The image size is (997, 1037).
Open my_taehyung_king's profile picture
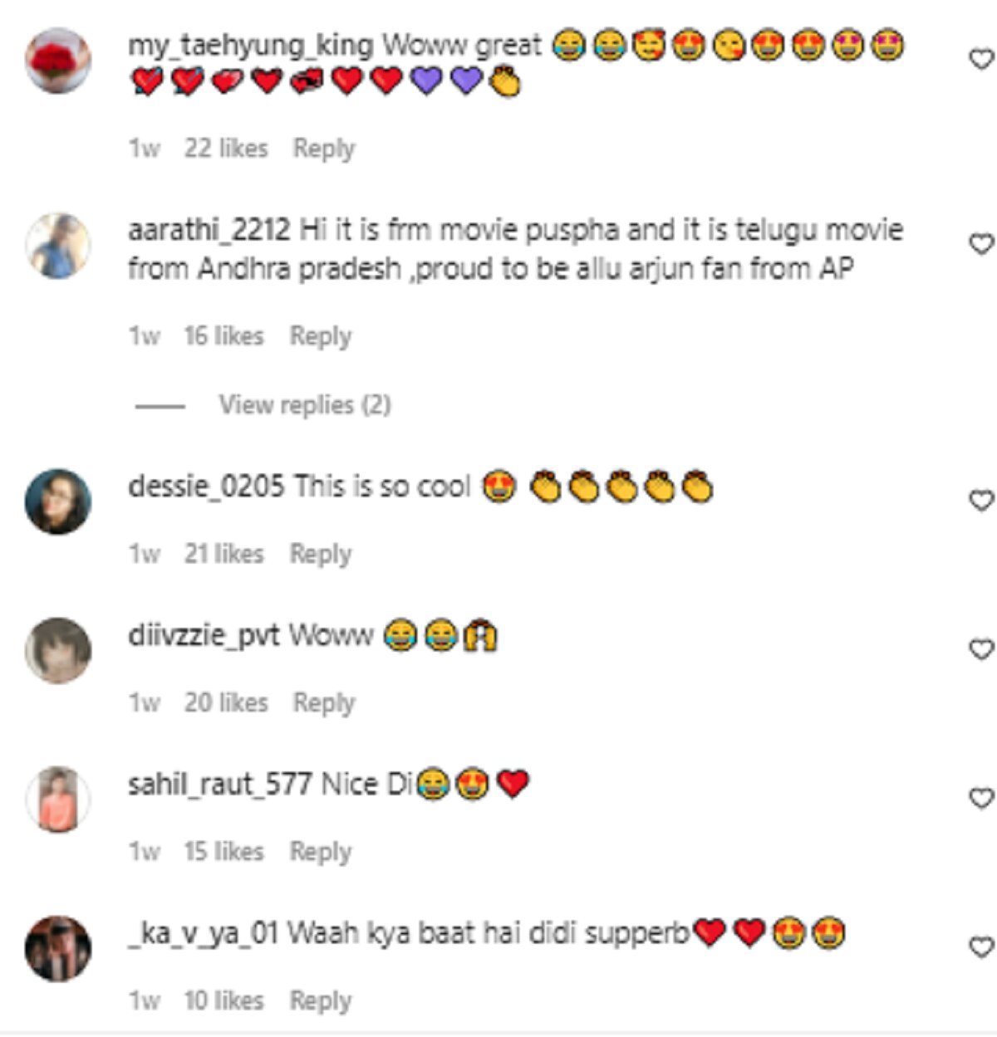(x=57, y=61)
